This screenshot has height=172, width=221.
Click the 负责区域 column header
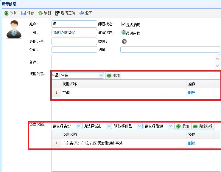coord(124,134)
